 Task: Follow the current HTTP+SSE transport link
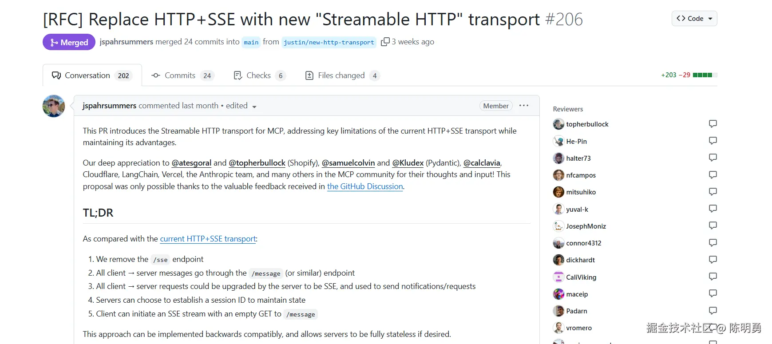tap(208, 239)
